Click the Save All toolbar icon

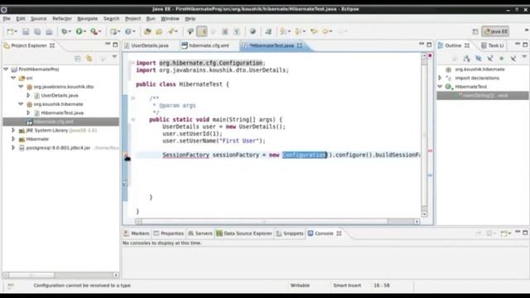pos(37,31)
